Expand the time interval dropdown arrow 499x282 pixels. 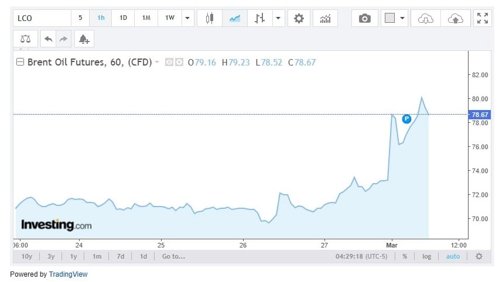tap(187, 18)
